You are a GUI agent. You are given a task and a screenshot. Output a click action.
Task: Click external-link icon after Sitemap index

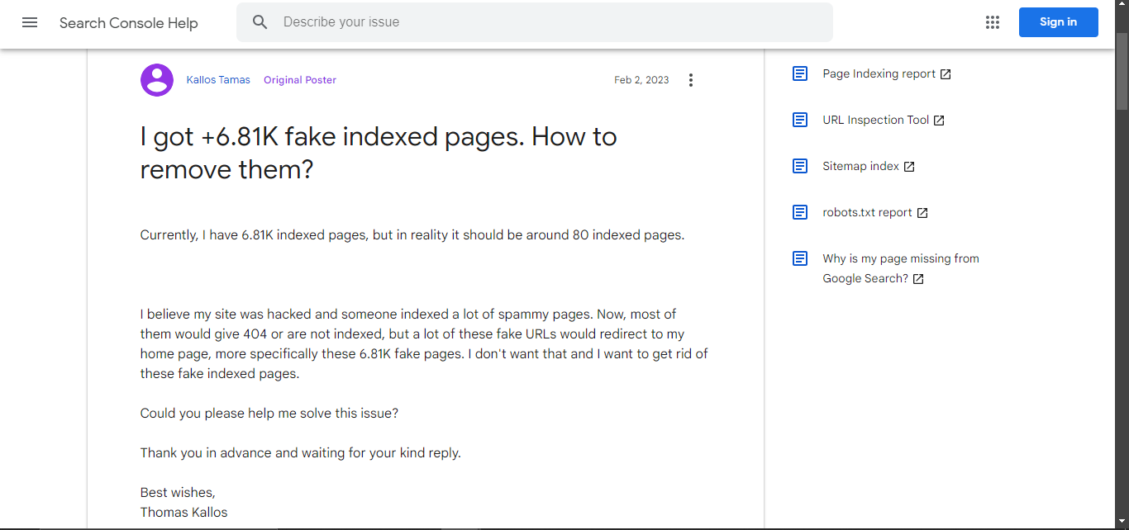coord(909,167)
